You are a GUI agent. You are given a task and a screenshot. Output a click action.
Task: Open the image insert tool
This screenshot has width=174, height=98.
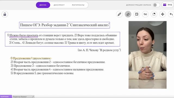136,14
